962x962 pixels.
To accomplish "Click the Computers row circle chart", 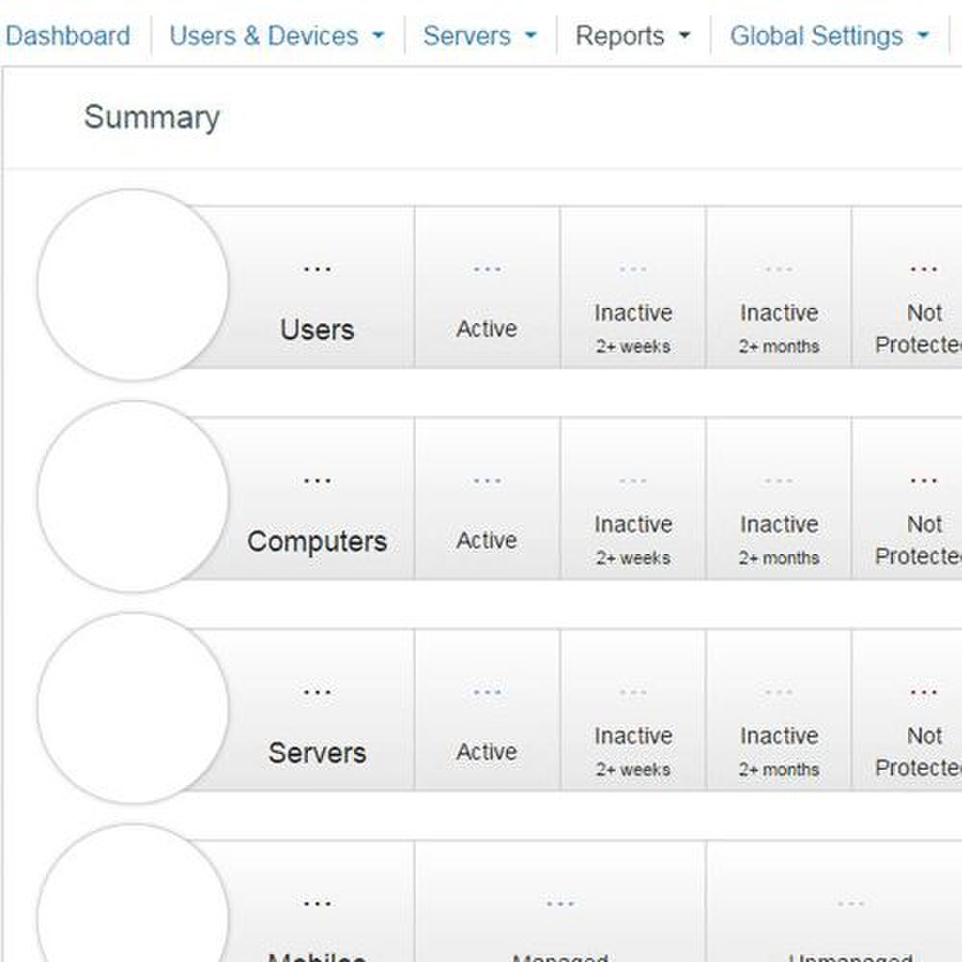I will [133, 497].
